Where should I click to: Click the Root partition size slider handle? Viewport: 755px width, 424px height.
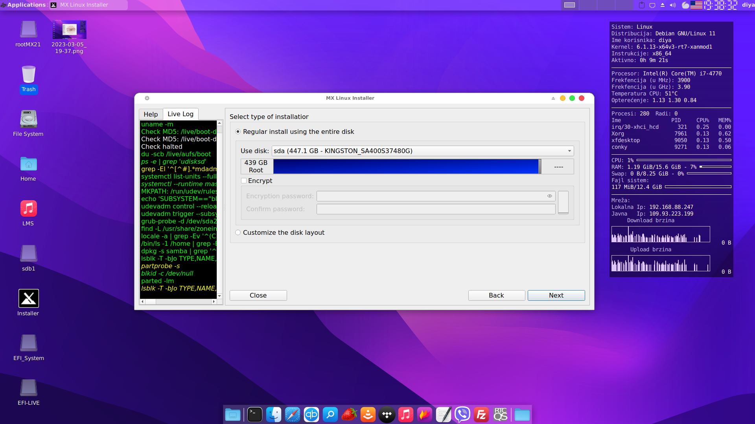coord(540,166)
